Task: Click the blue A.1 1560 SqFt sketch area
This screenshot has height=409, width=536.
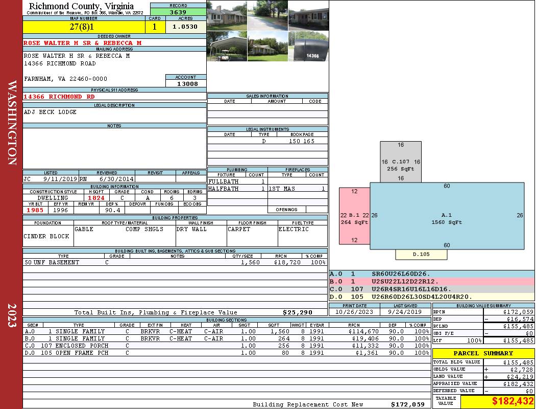Action: tap(447, 218)
